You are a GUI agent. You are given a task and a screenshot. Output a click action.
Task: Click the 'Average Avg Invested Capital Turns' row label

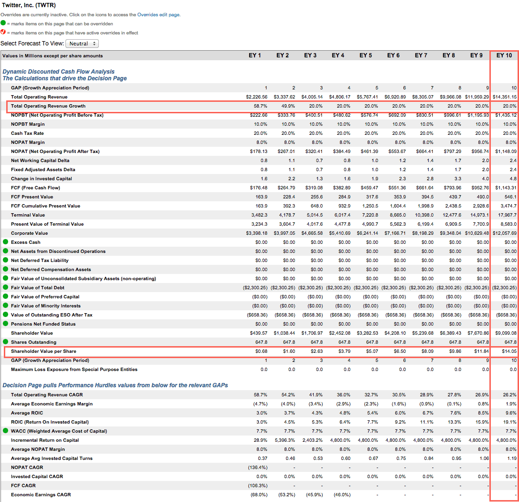52,458
